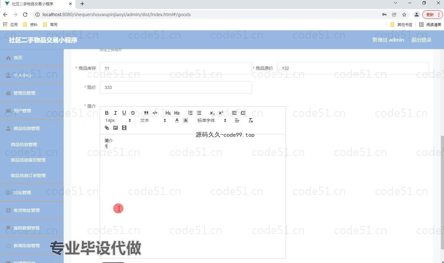Expand 基础数据管理 sidebar menu
444x263 pixels.
32,228
